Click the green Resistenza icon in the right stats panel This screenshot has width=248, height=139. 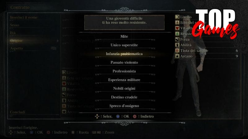point(177,34)
